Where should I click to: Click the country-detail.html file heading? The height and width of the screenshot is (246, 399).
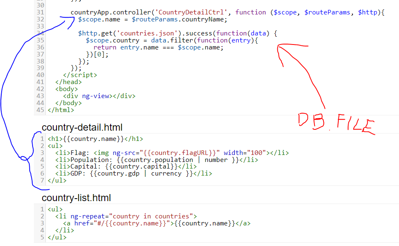[82, 127]
